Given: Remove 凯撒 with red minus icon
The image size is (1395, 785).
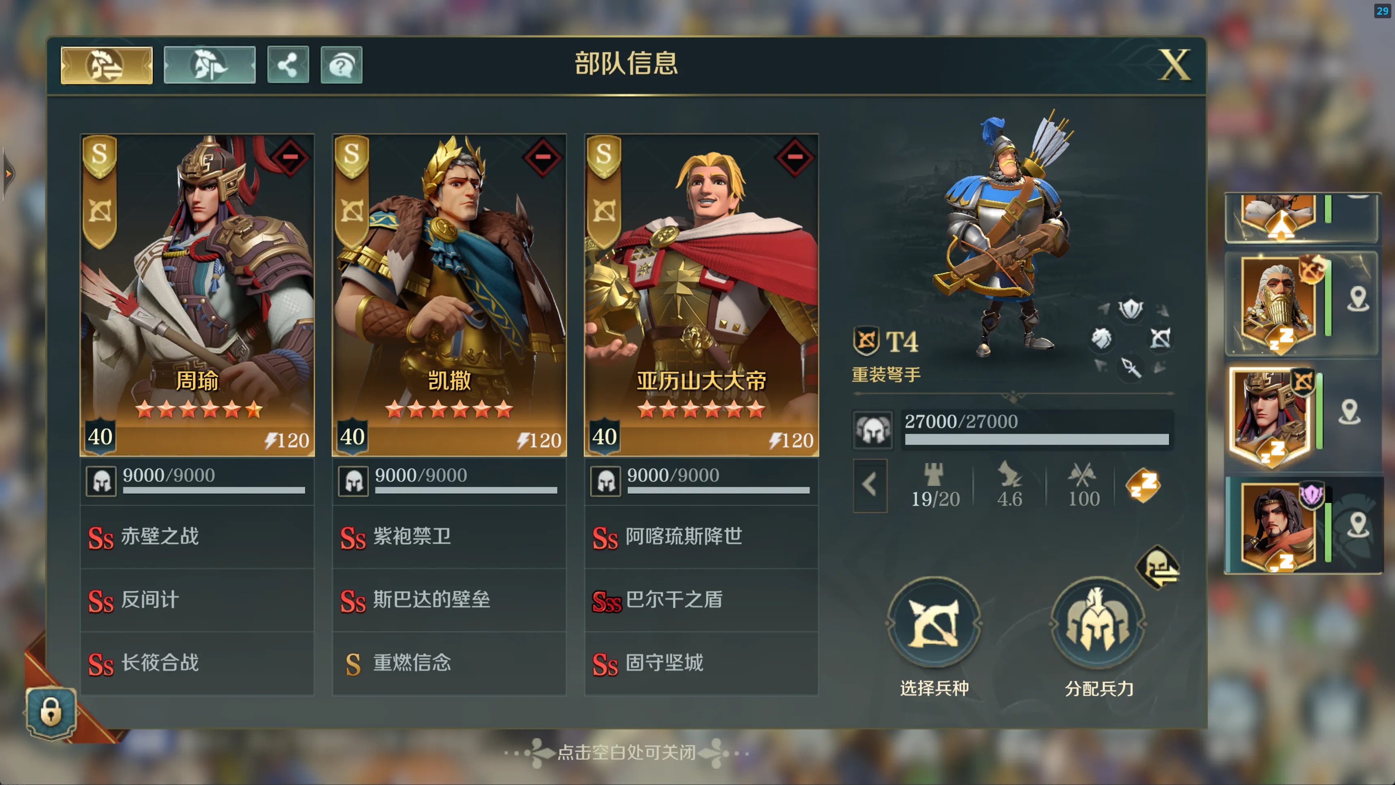Looking at the screenshot, I should click(x=542, y=157).
